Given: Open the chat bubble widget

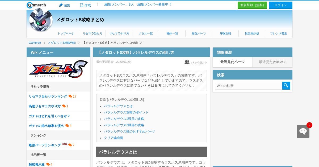Looking at the screenshot, I should (303, 131).
